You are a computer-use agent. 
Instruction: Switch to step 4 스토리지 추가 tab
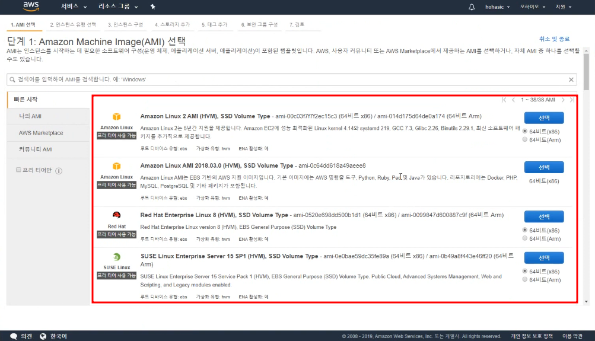172,25
